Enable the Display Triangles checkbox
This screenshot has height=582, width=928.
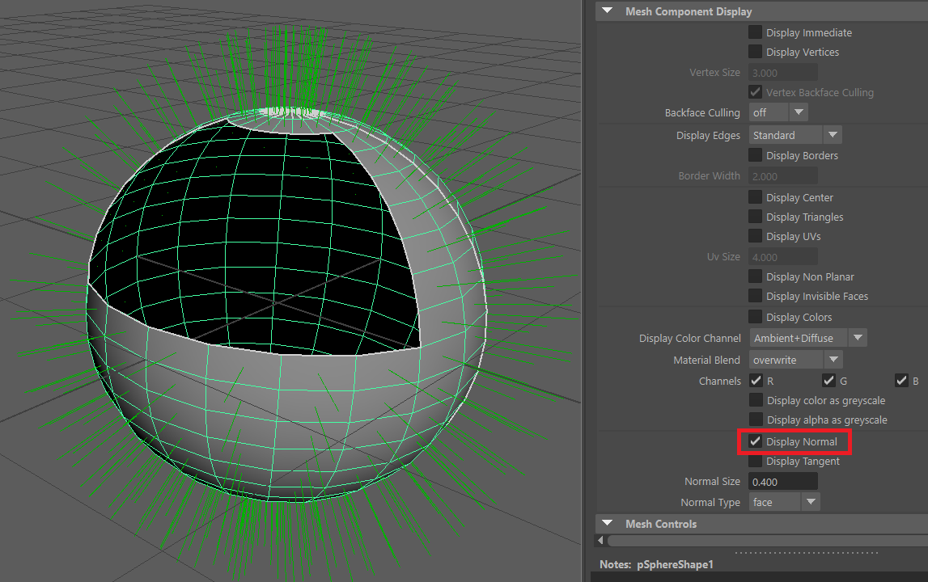[755, 217]
